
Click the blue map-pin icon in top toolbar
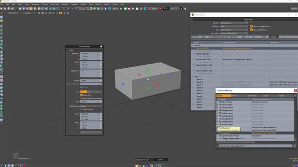145,9
